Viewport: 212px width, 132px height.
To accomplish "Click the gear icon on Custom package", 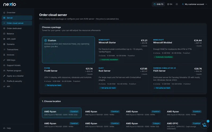I will [46, 40].
